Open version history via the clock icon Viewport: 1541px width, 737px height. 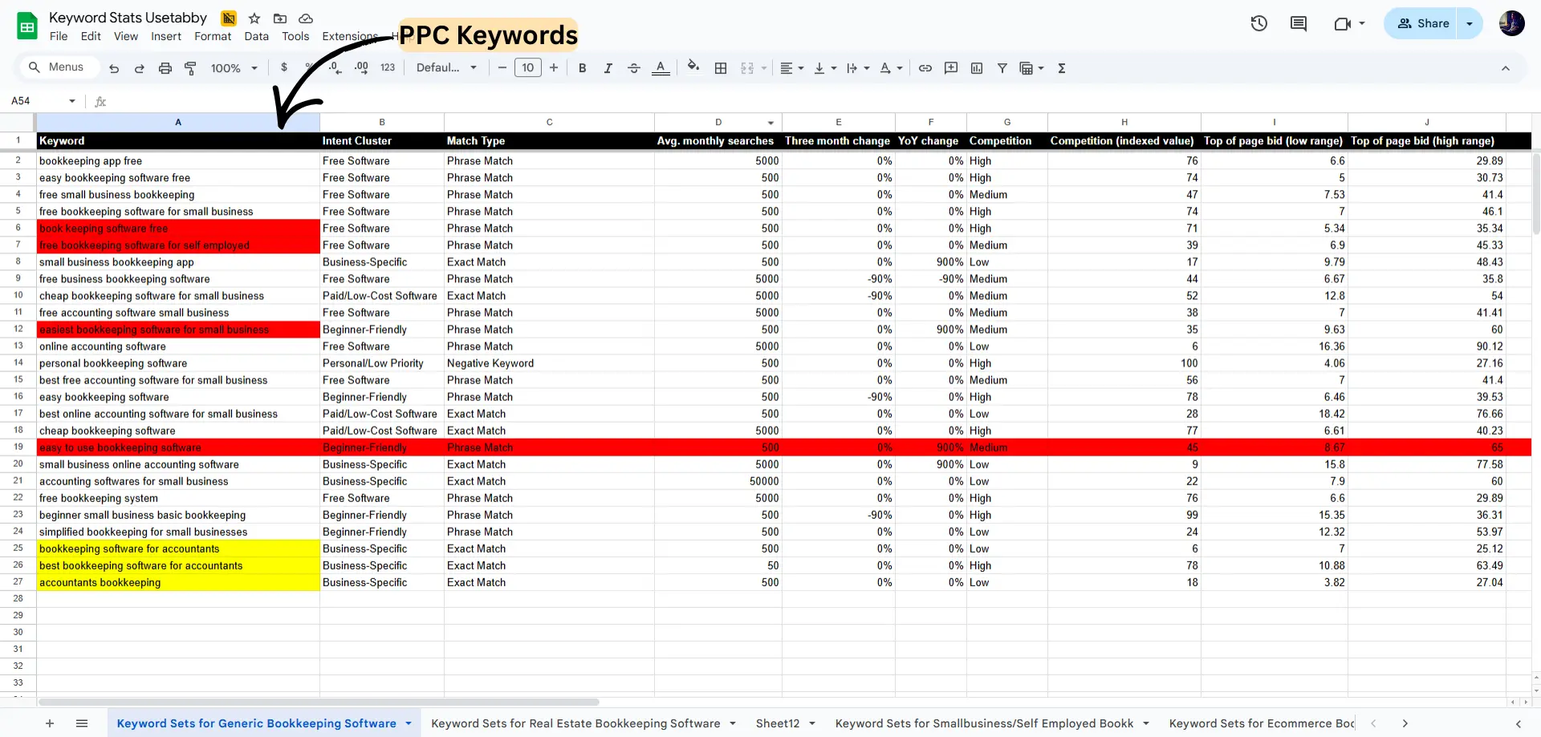click(x=1258, y=23)
